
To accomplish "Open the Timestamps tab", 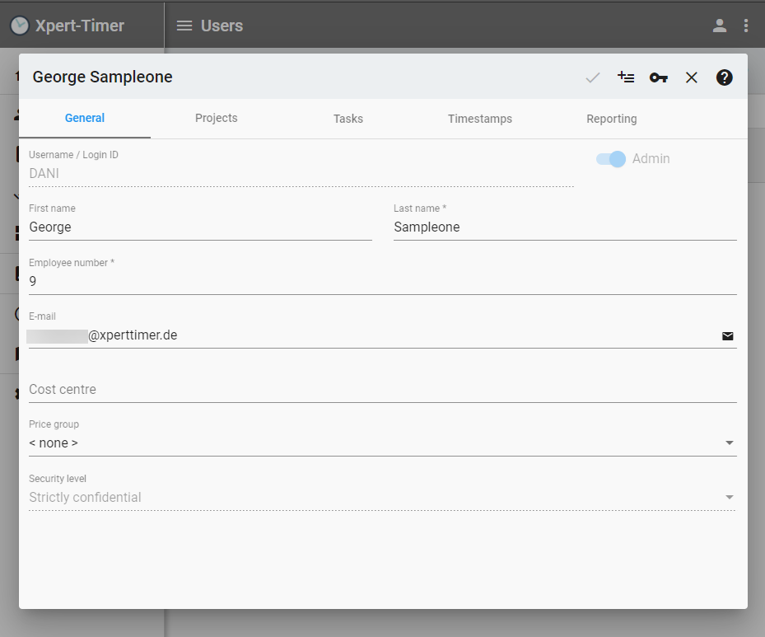I will 480,119.
